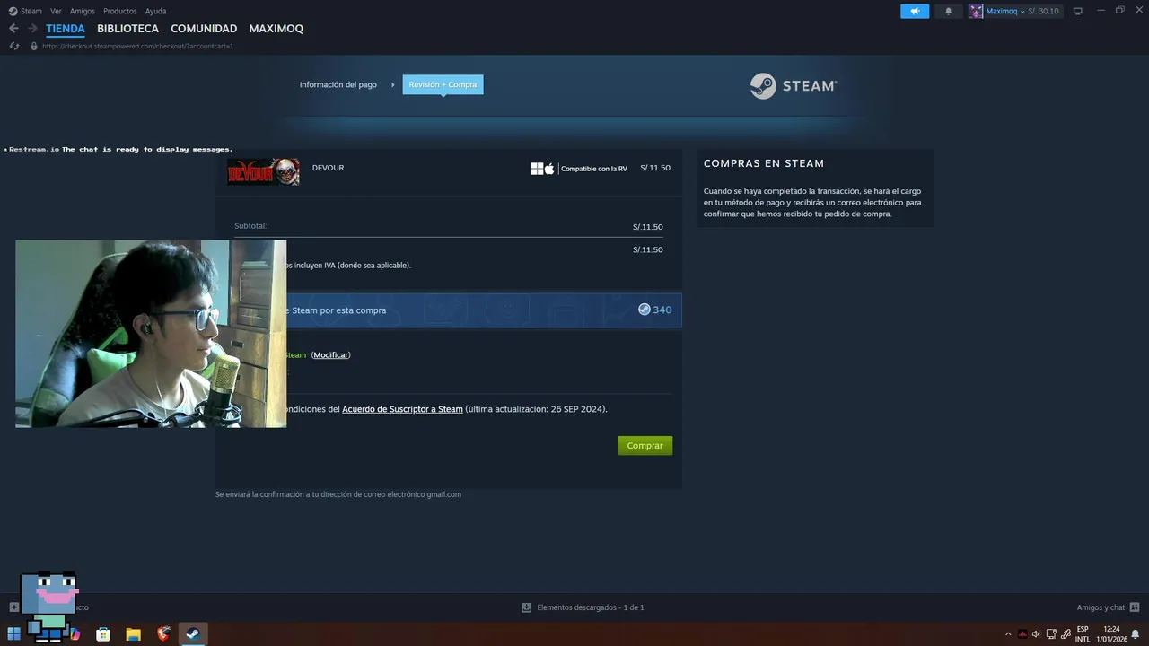Open Microsoft Store from the taskbar
Image resolution: width=1149 pixels, height=646 pixels.
103,634
